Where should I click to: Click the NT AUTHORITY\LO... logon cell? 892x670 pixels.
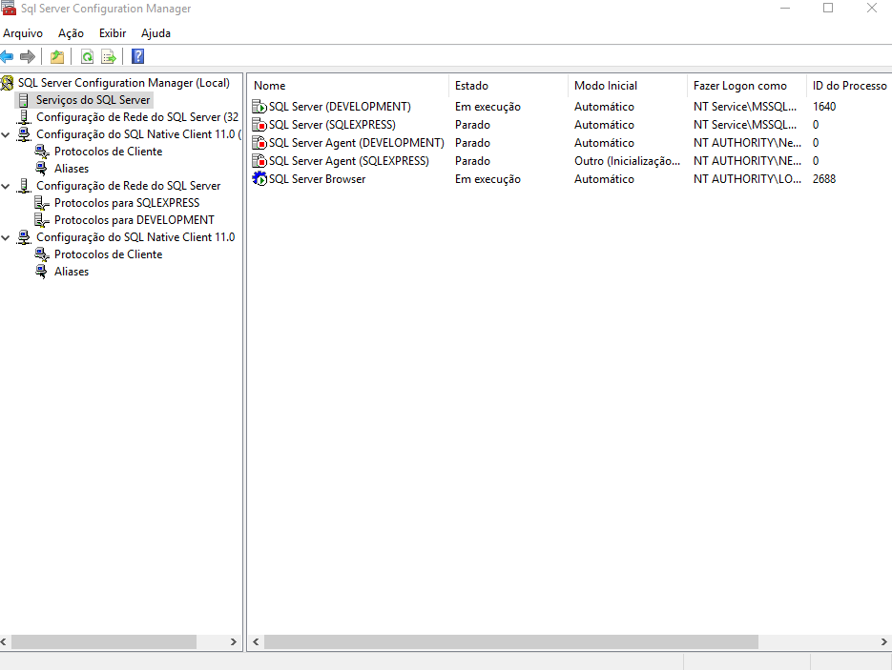pyautogui.click(x=747, y=179)
